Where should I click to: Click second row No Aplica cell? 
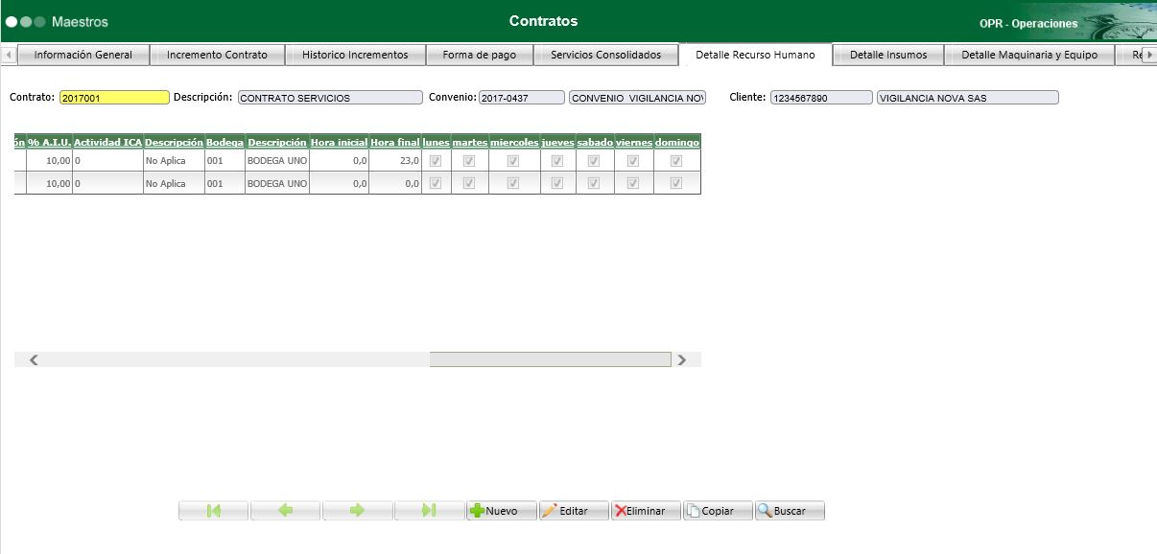click(174, 183)
